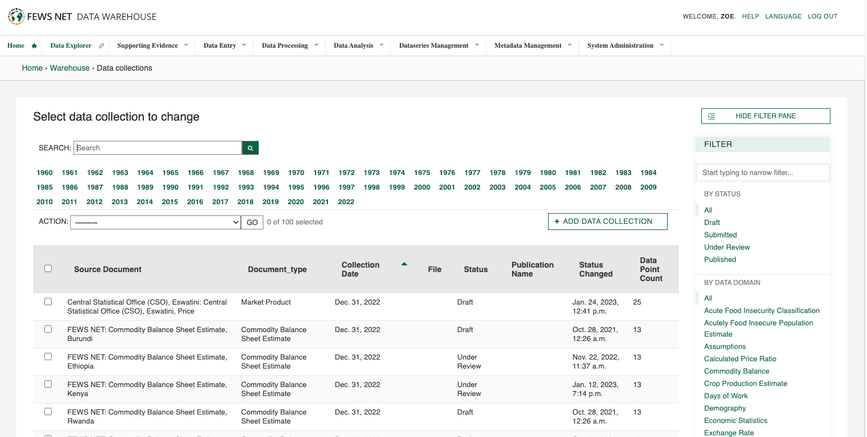Viewport: 867px width, 437px height.
Task: Click in the Search input field
Action: pyautogui.click(x=158, y=148)
